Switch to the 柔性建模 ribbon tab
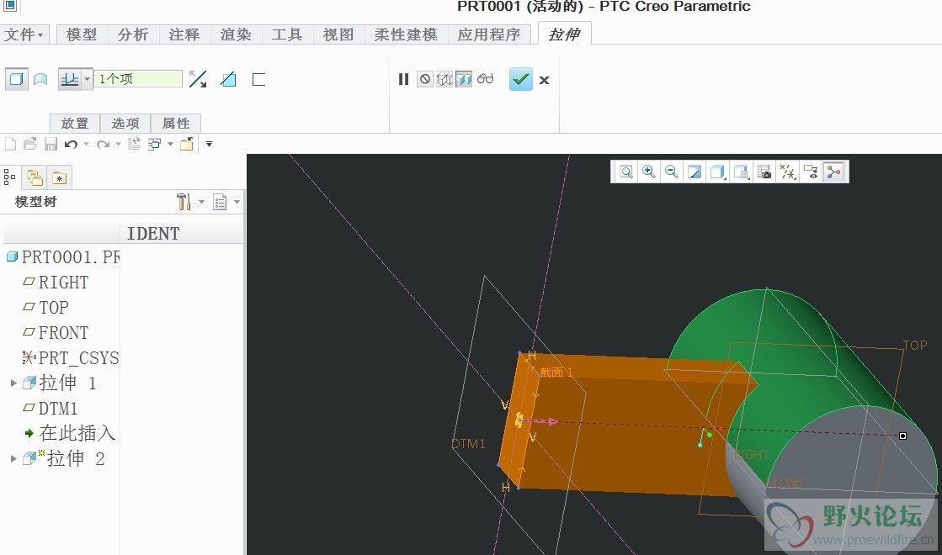The width and height of the screenshot is (942, 555). coord(406,34)
